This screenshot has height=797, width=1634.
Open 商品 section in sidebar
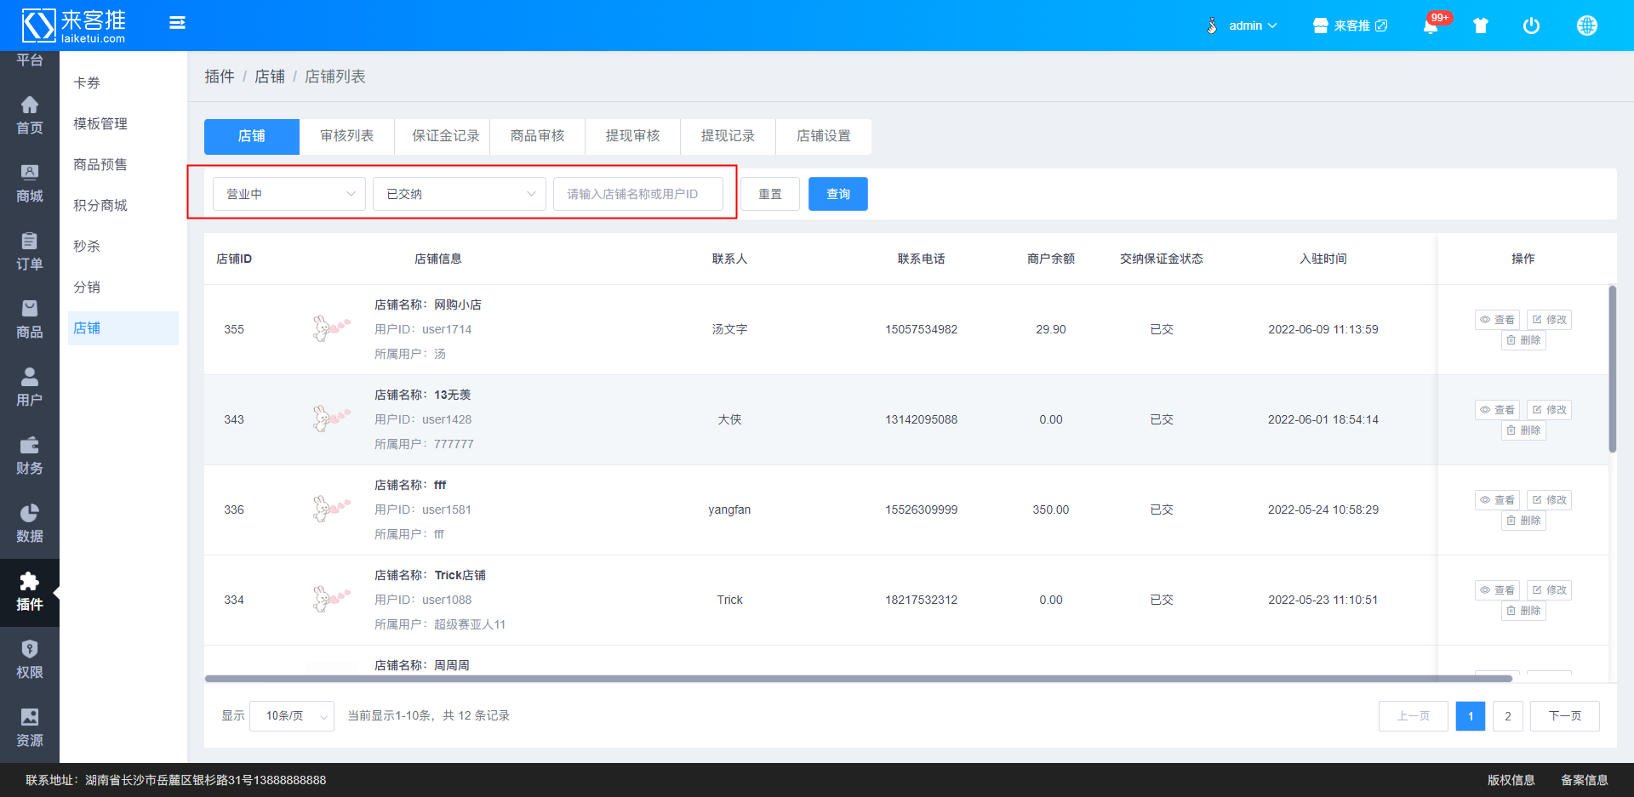pos(30,320)
